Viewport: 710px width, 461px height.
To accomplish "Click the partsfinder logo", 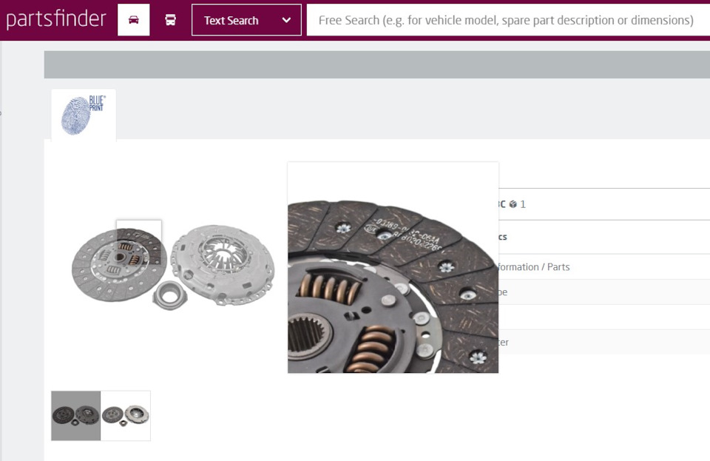I will [x=56, y=19].
